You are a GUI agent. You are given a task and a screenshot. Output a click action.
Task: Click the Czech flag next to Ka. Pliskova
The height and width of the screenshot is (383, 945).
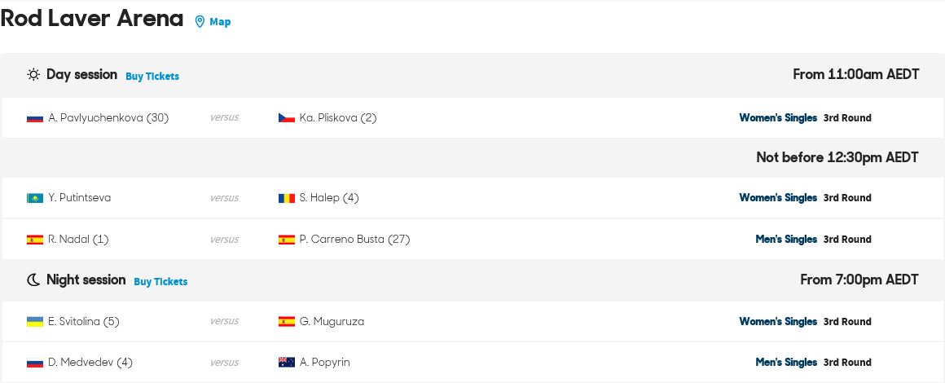286,118
